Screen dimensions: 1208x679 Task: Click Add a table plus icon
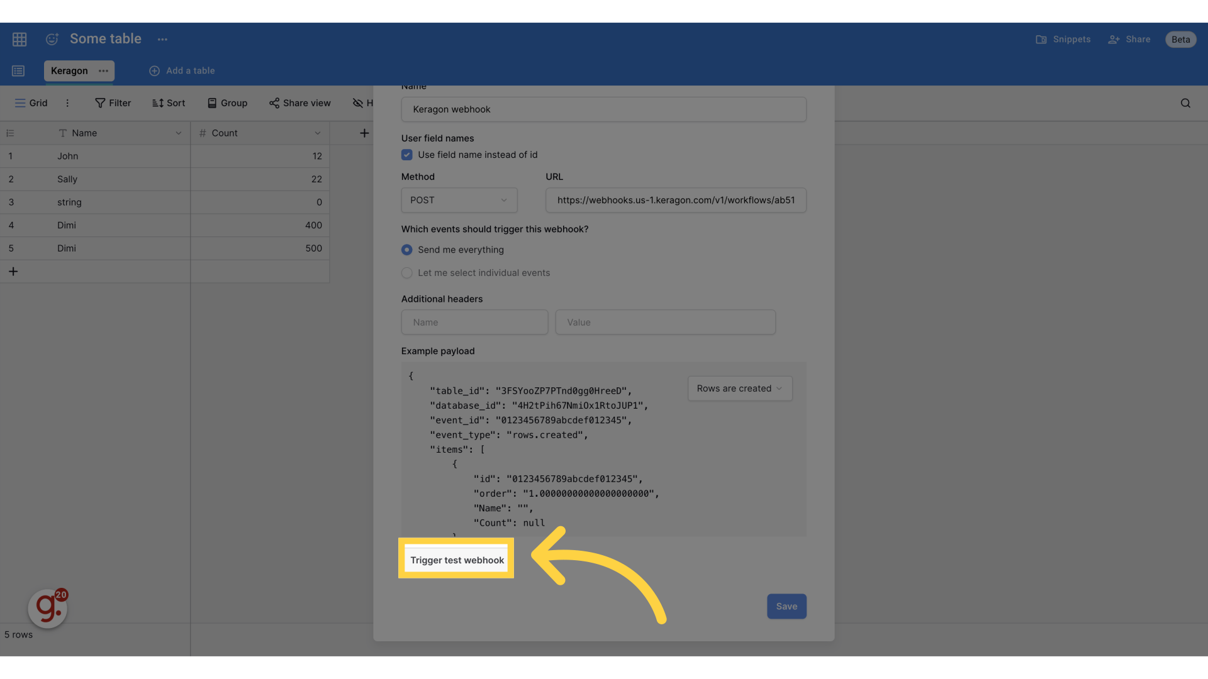pyautogui.click(x=154, y=71)
